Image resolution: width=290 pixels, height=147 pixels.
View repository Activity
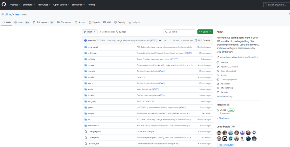pyautogui.click(x=224, y=75)
